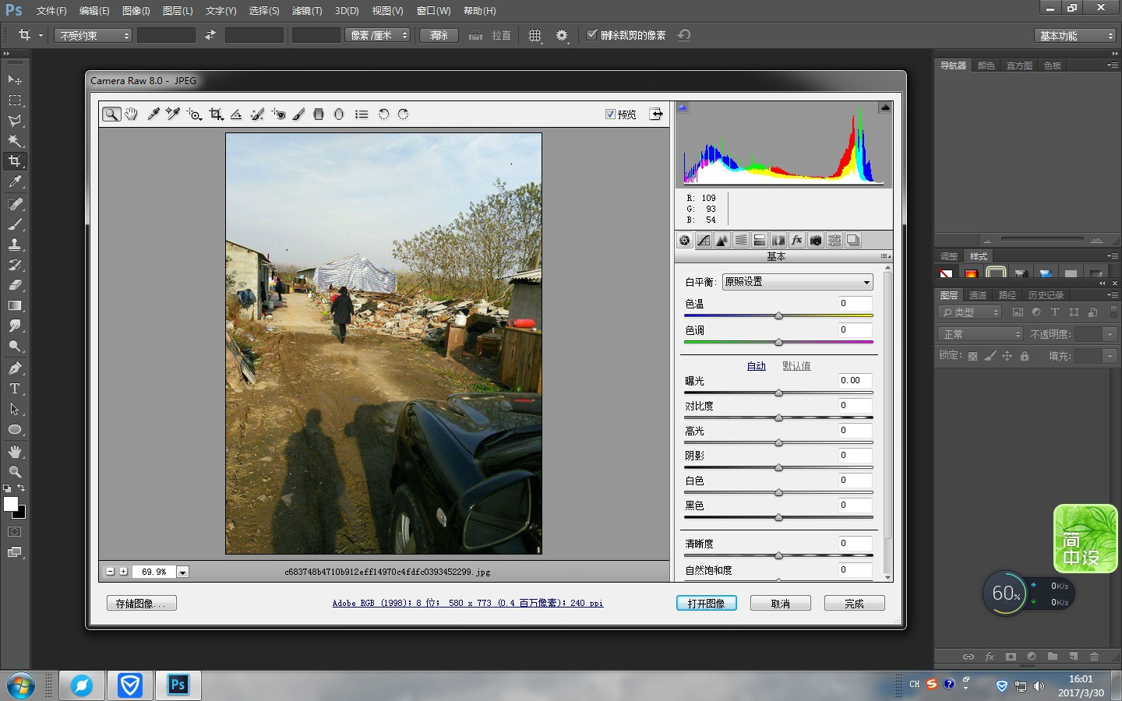Click the 存储图像 button
Image resolution: width=1122 pixels, height=701 pixels.
[x=142, y=604]
